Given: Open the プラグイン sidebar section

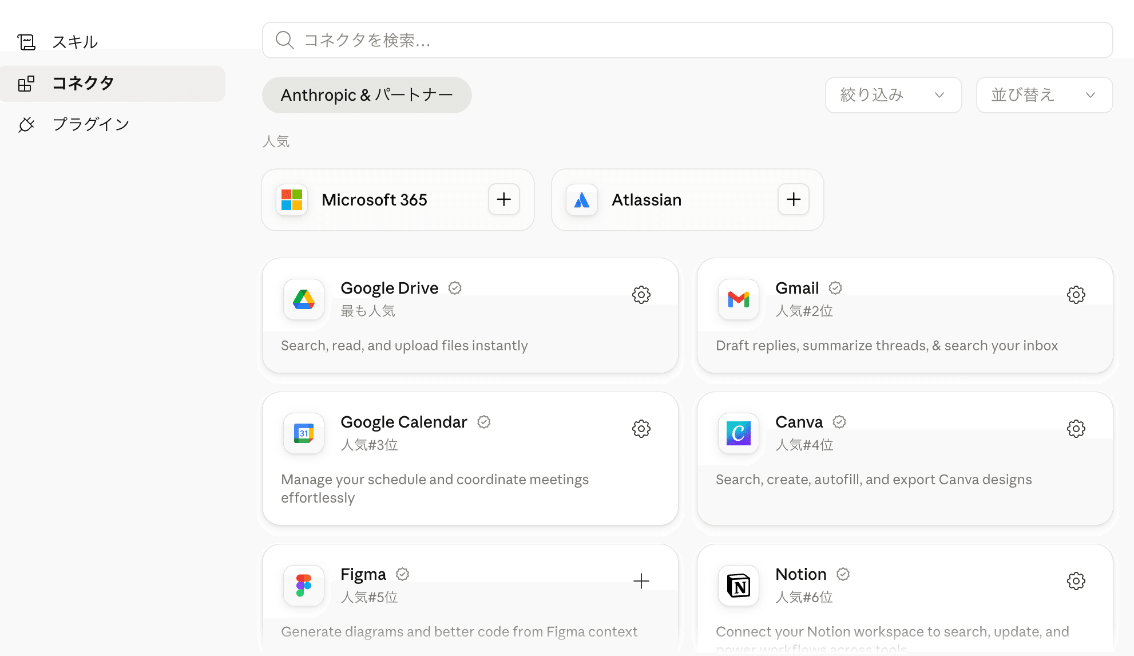Looking at the screenshot, I should 112,124.
